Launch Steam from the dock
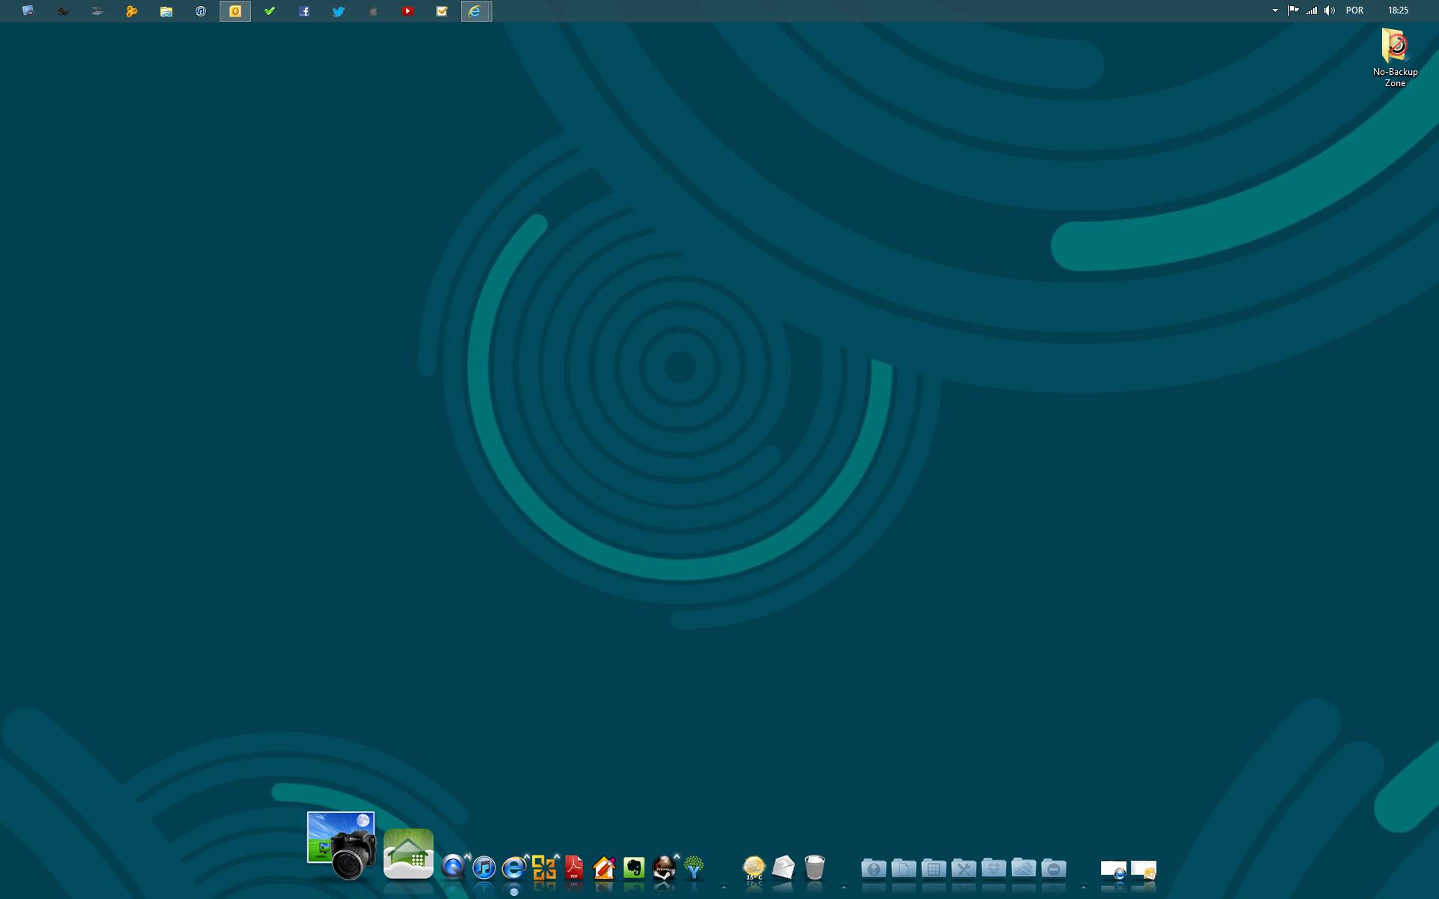The image size is (1439, 899). pyautogui.click(x=664, y=868)
